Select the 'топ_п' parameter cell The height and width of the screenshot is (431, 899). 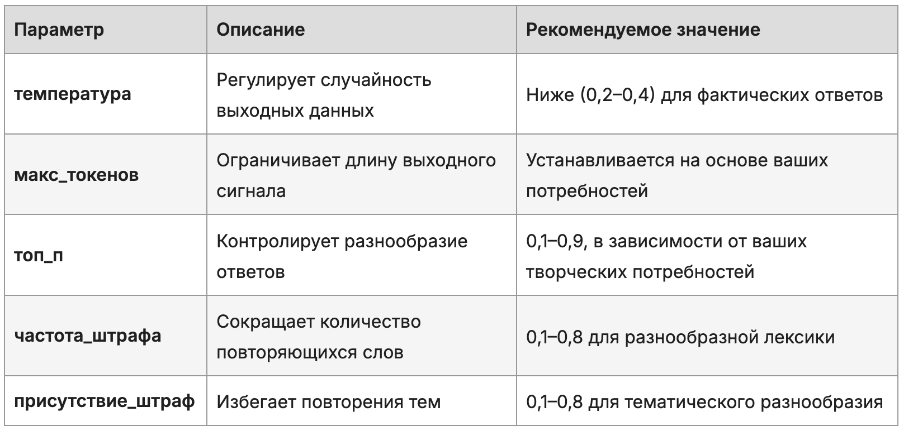pos(39,256)
